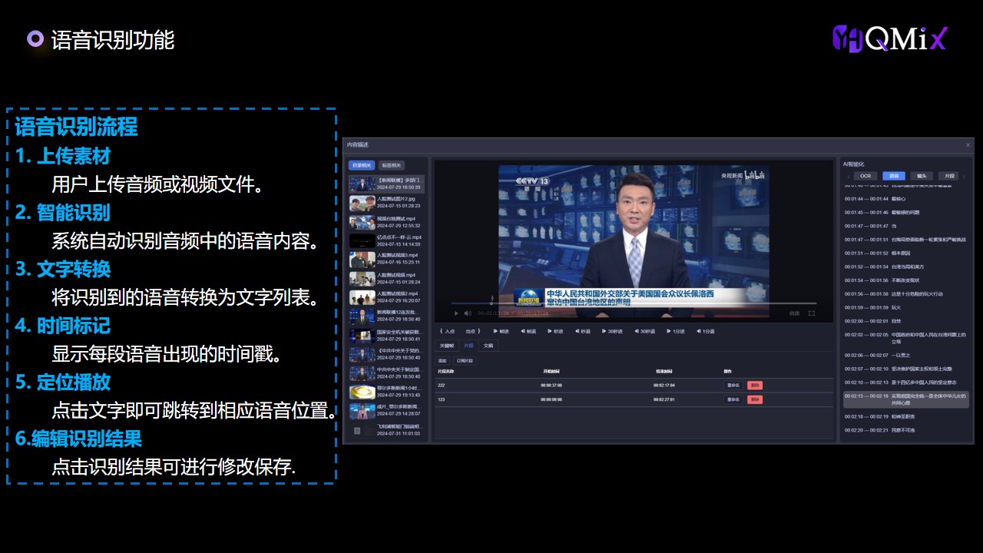Step back one frame with 帧退

[x=528, y=331]
